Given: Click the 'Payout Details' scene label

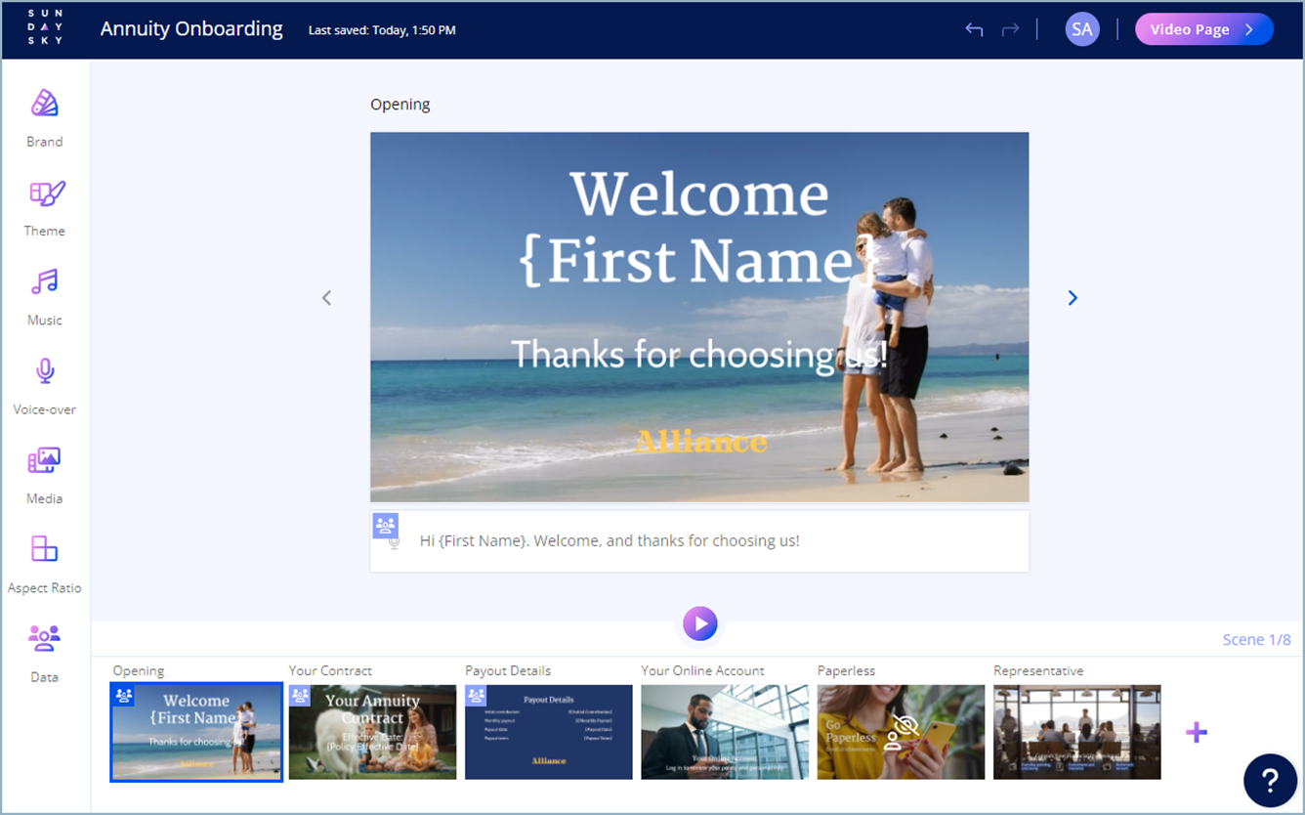Looking at the screenshot, I should [508, 670].
